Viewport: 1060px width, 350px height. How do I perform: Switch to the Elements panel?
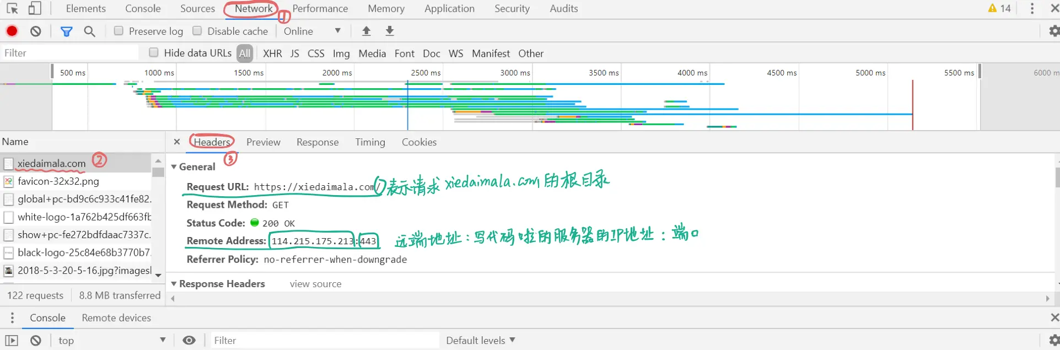86,8
